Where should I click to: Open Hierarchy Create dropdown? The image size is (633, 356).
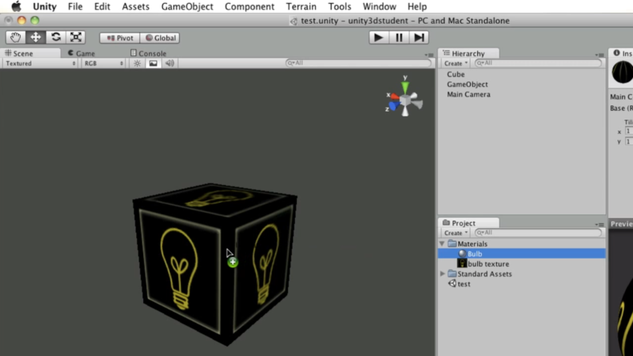click(456, 63)
